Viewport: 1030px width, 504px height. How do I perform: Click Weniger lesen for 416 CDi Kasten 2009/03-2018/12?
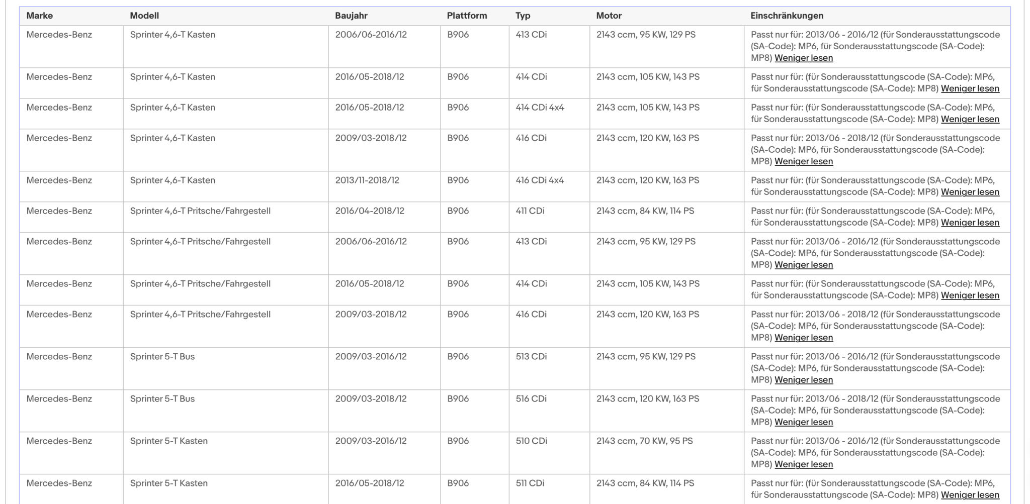804,161
